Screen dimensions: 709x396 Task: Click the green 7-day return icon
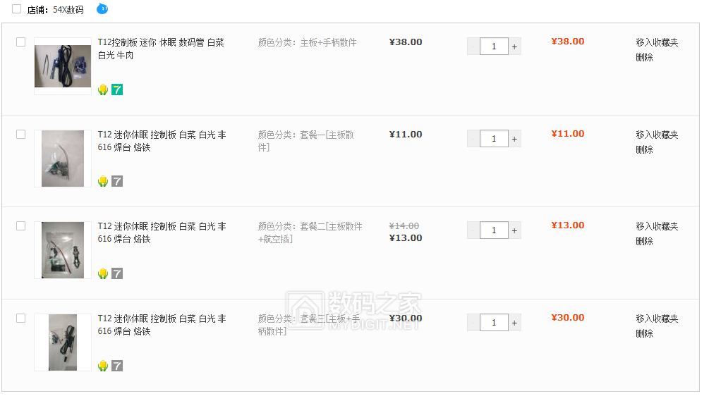[117, 89]
